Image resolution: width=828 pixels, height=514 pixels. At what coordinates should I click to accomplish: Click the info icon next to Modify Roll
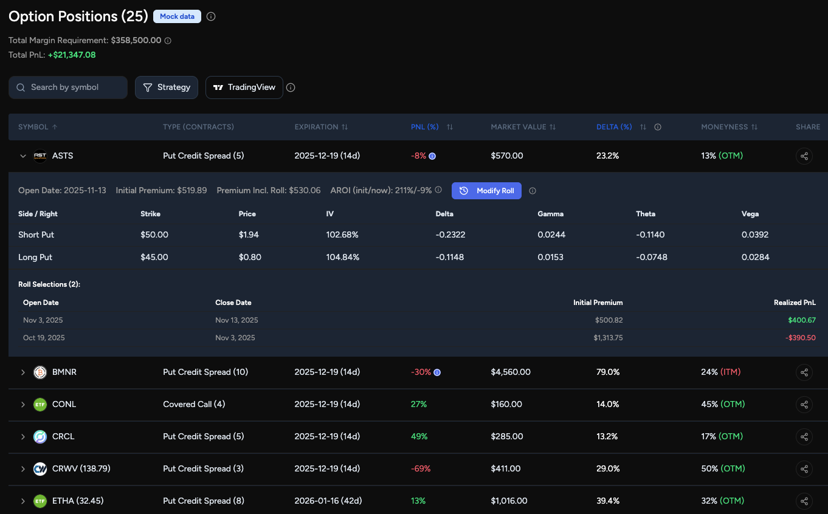(x=532, y=190)
